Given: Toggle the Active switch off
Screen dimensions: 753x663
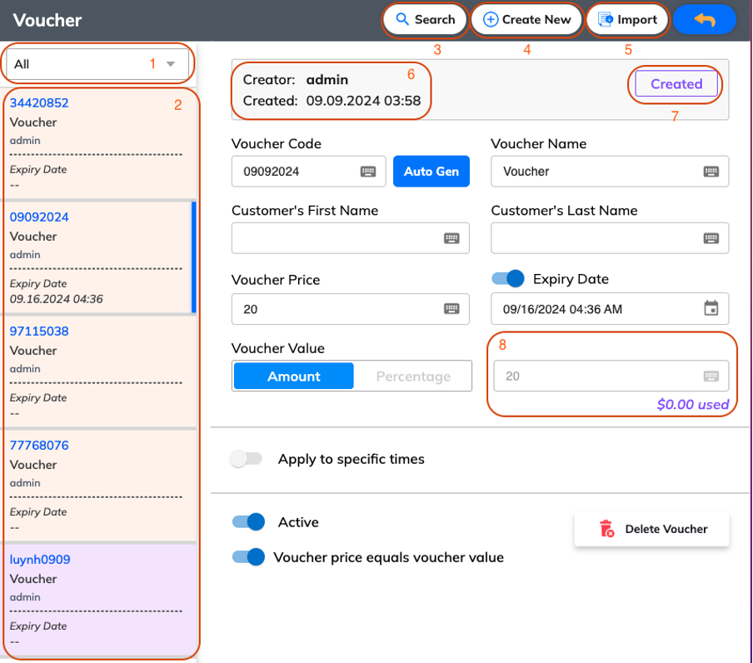Looking at the screenshot, I should pos(248,522).
